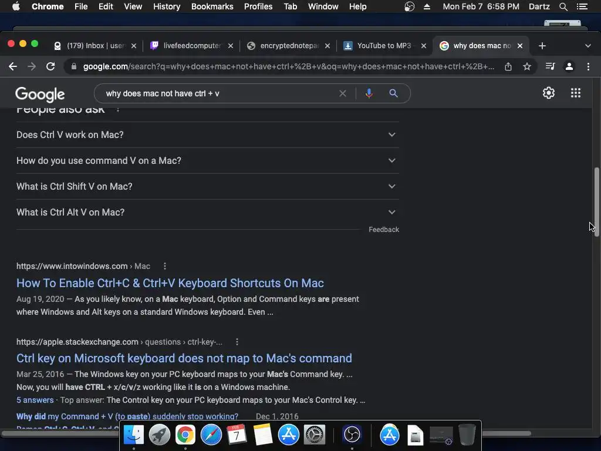The width and height of the screenshot is (601, 451).
Task: Open OBS from the Dock
Action: click(352, 435)
